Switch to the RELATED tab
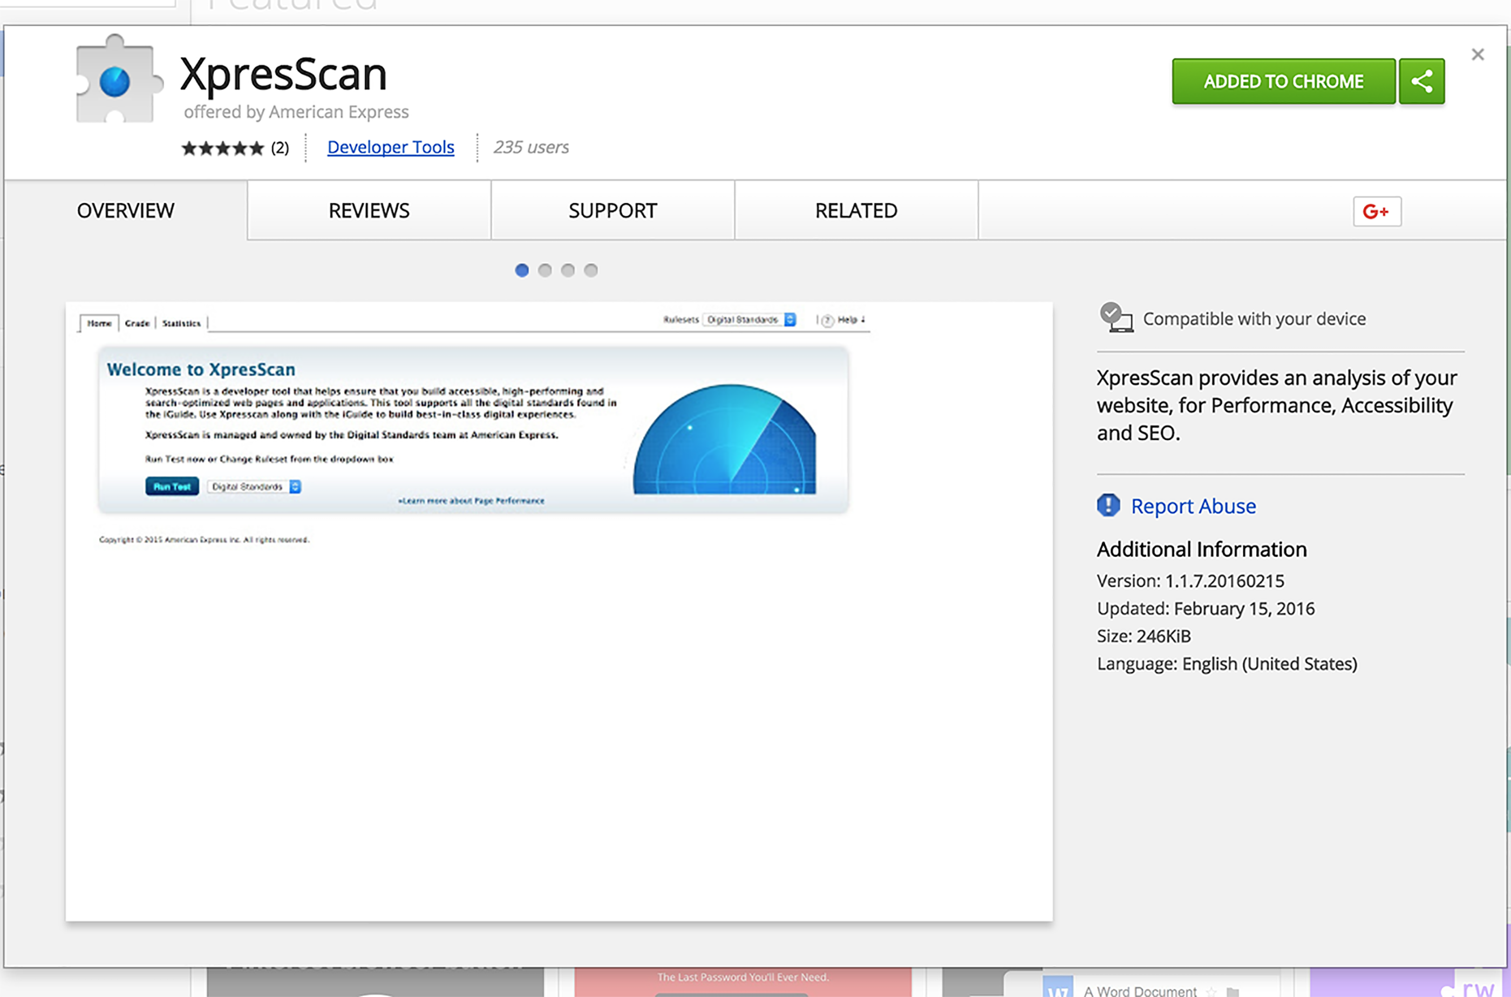 click(x=856, y=210)
